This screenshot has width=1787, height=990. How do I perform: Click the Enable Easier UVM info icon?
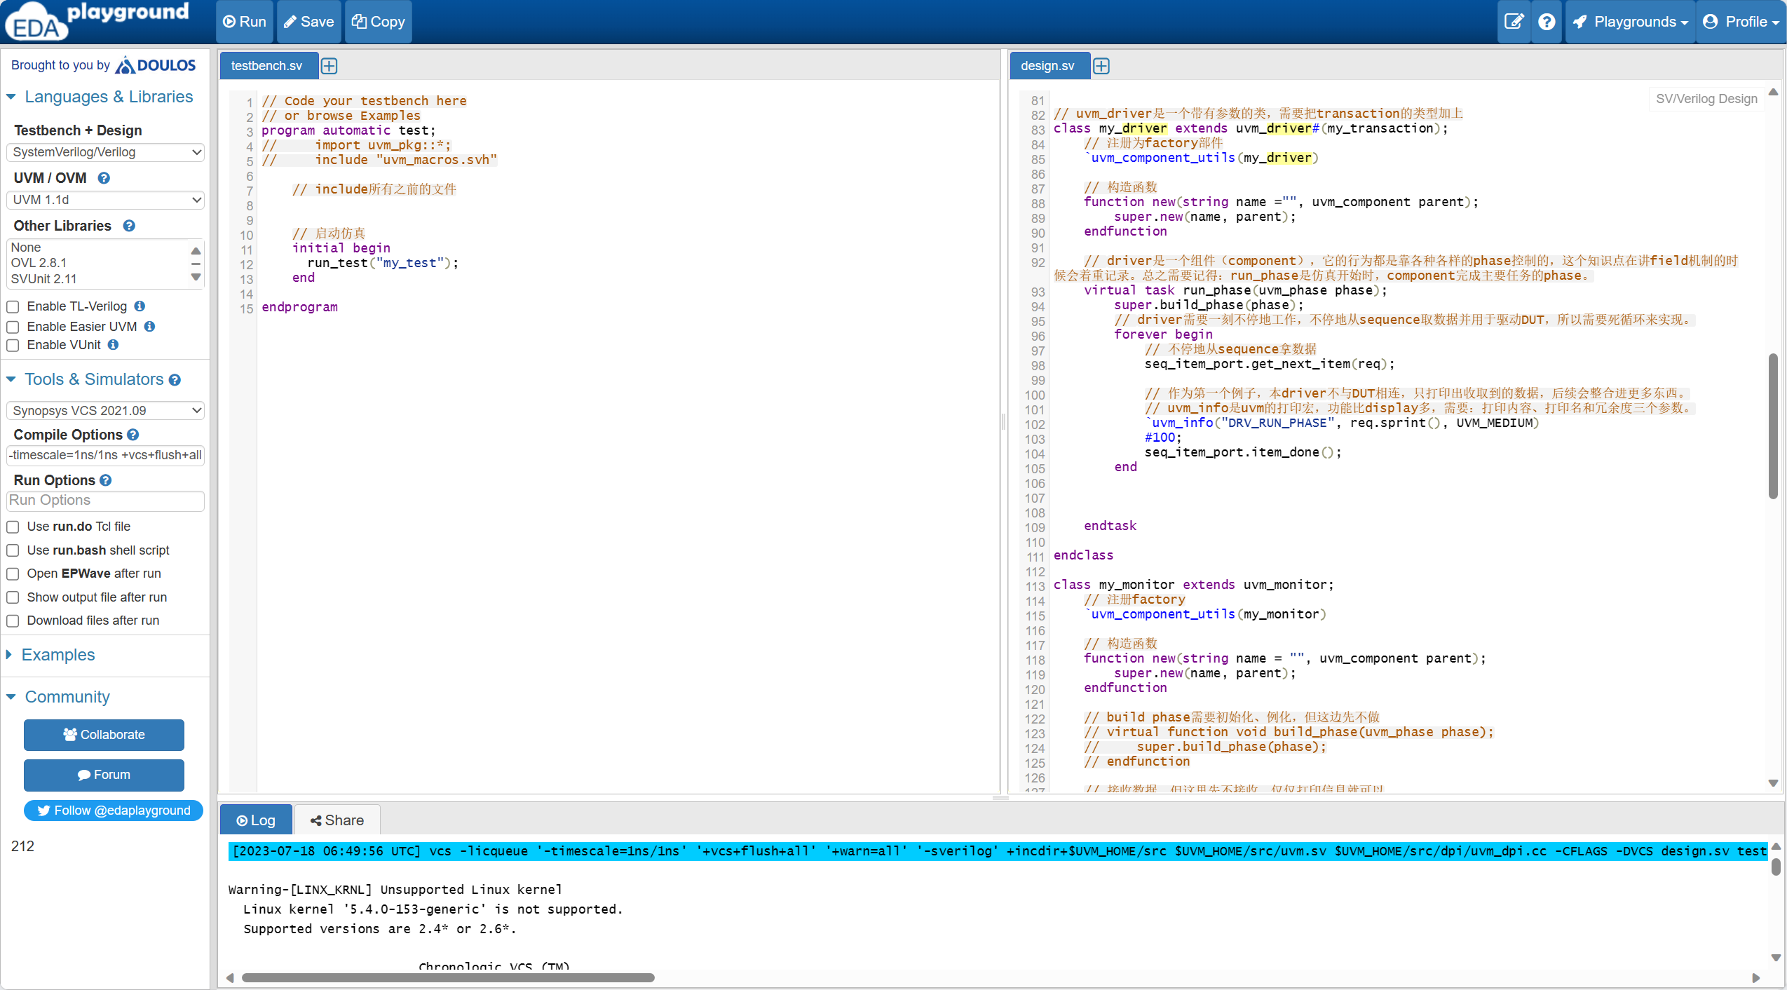(149, 326)
